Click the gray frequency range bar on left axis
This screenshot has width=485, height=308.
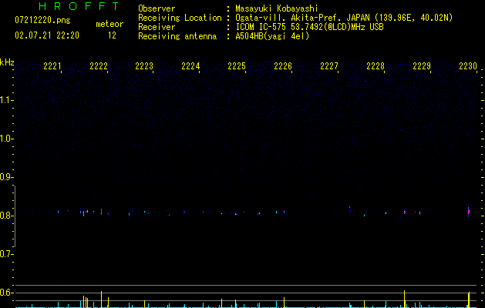(x=15, y=216)
